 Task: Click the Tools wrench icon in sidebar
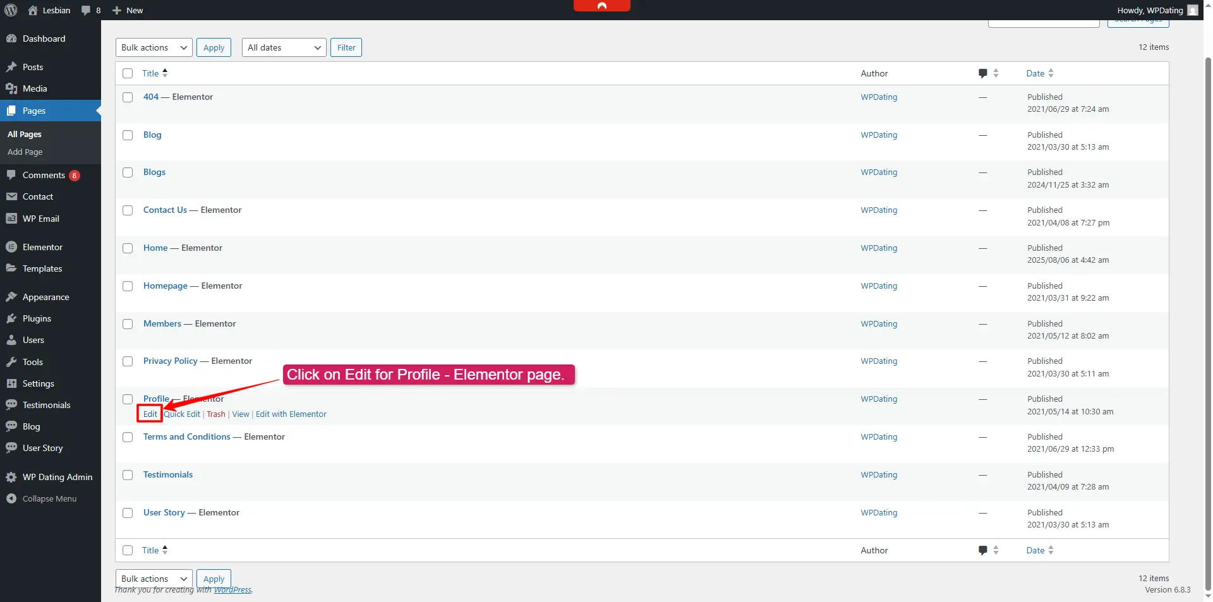pos(11,362)
